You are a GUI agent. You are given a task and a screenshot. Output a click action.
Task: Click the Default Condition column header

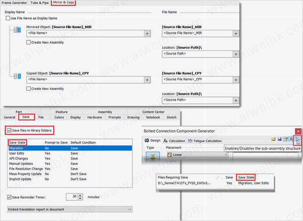point(83,142)
